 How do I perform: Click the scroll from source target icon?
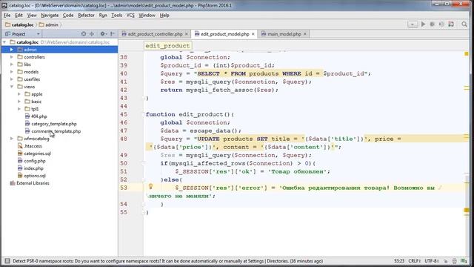(84, 34)
